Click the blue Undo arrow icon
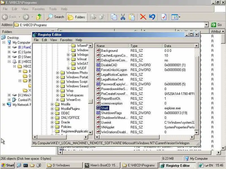Viewport: 226px width, 169px height. 152,17
